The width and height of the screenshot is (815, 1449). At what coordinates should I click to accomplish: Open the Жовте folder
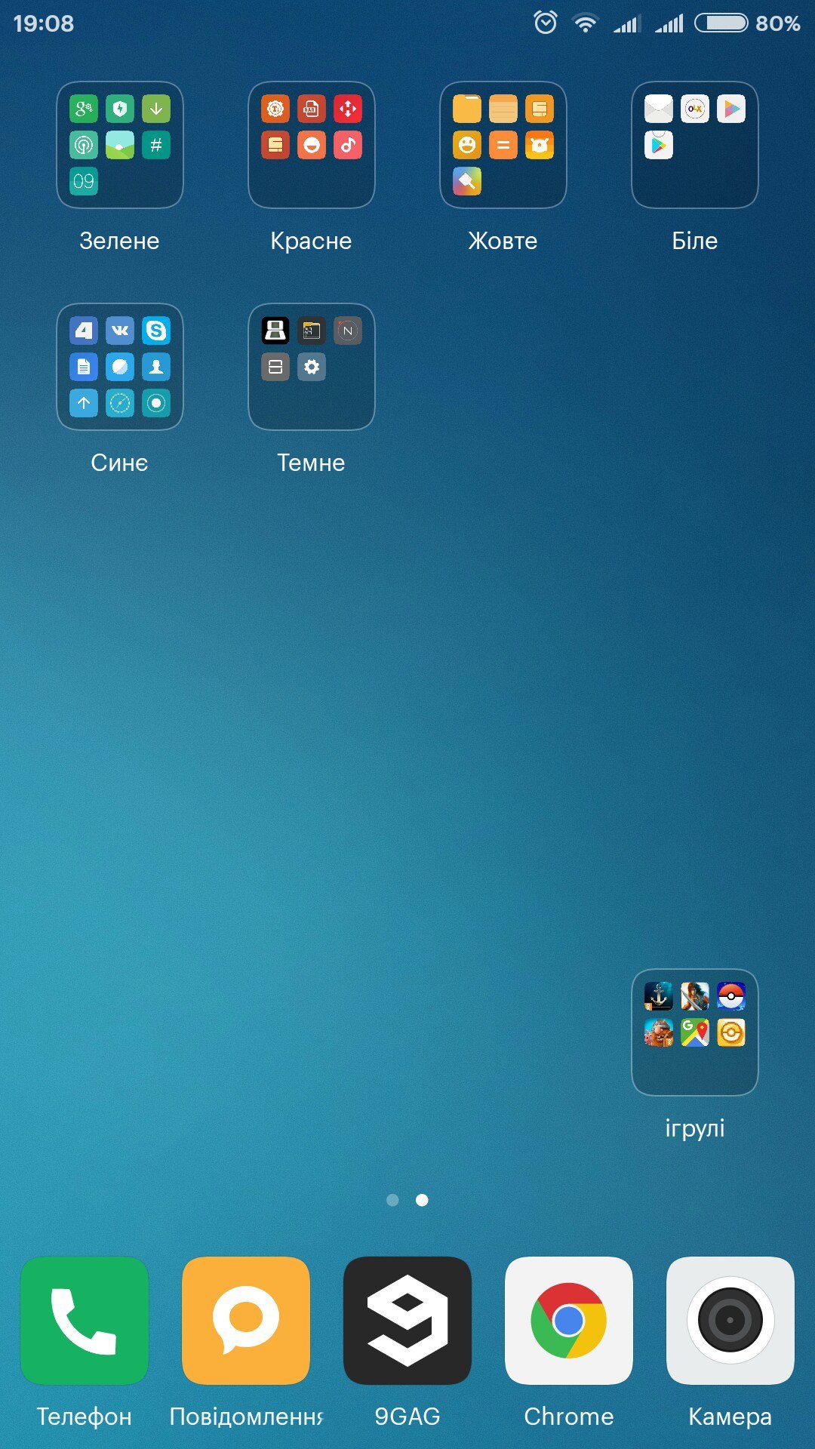[x=503, y=145]
